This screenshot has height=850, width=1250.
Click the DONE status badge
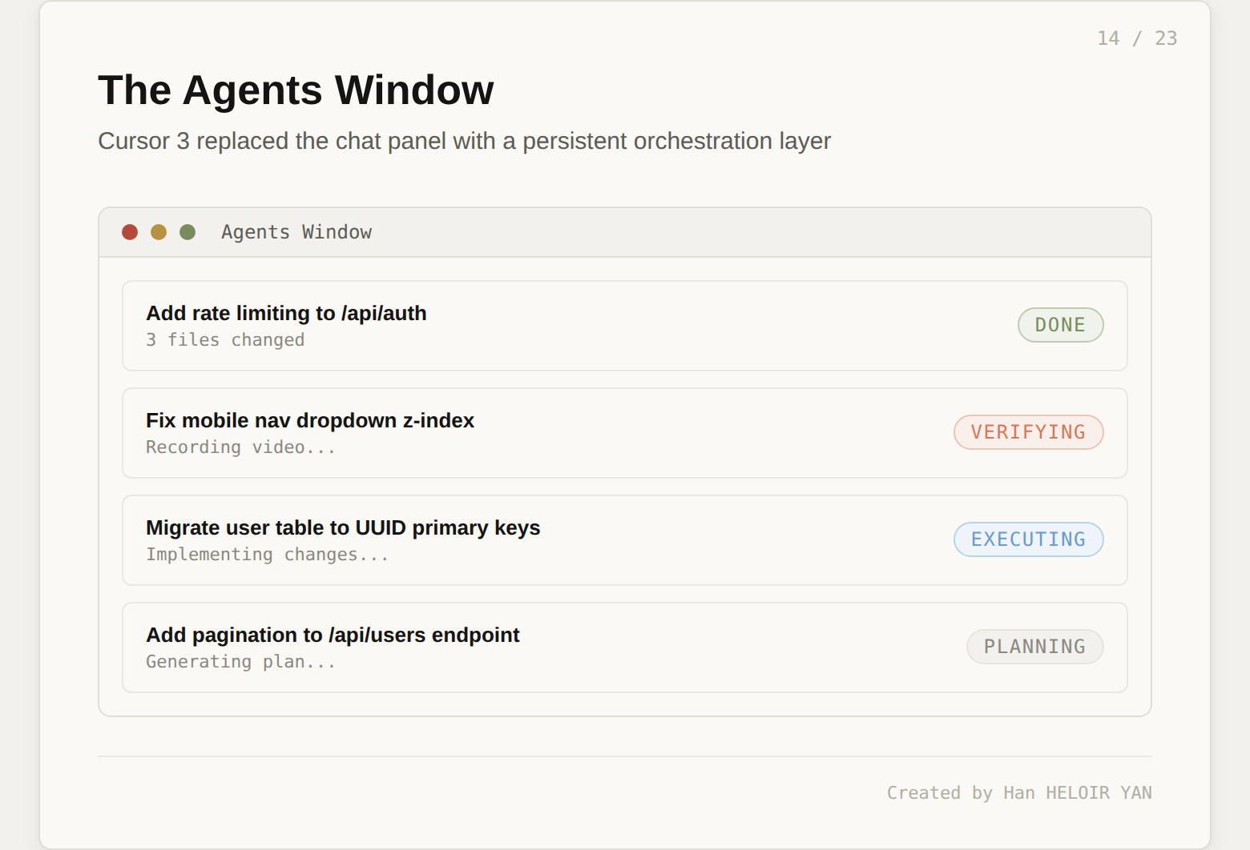coord(1060,325)
